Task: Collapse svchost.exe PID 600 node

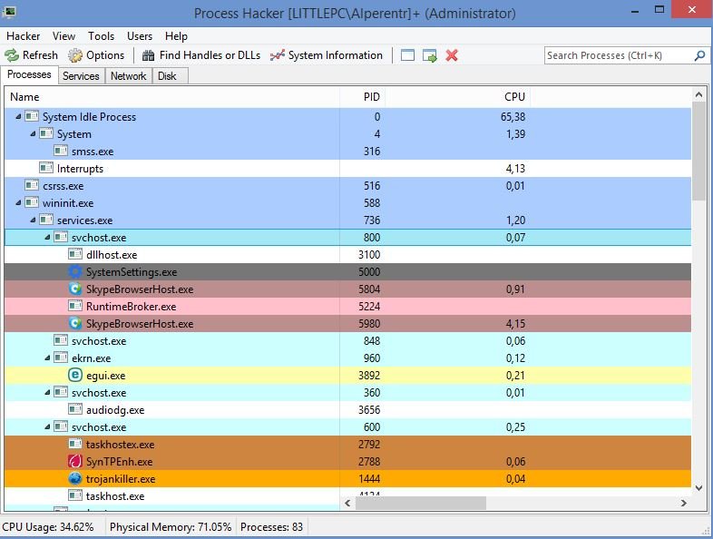Action: [x=47, y=427]
